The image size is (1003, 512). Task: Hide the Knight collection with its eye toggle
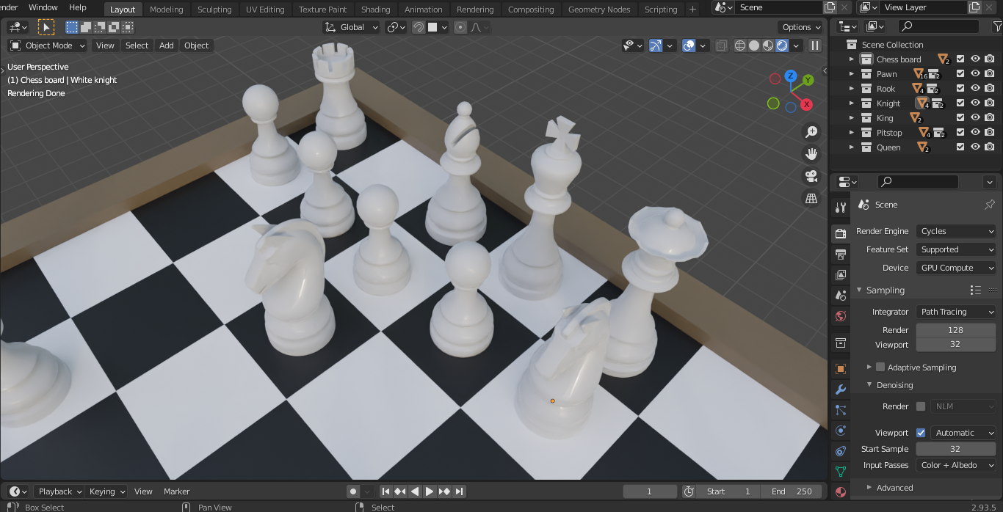coord(975,103)
